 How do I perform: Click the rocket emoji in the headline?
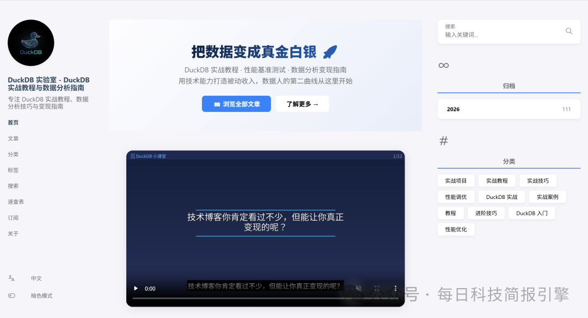330,52
